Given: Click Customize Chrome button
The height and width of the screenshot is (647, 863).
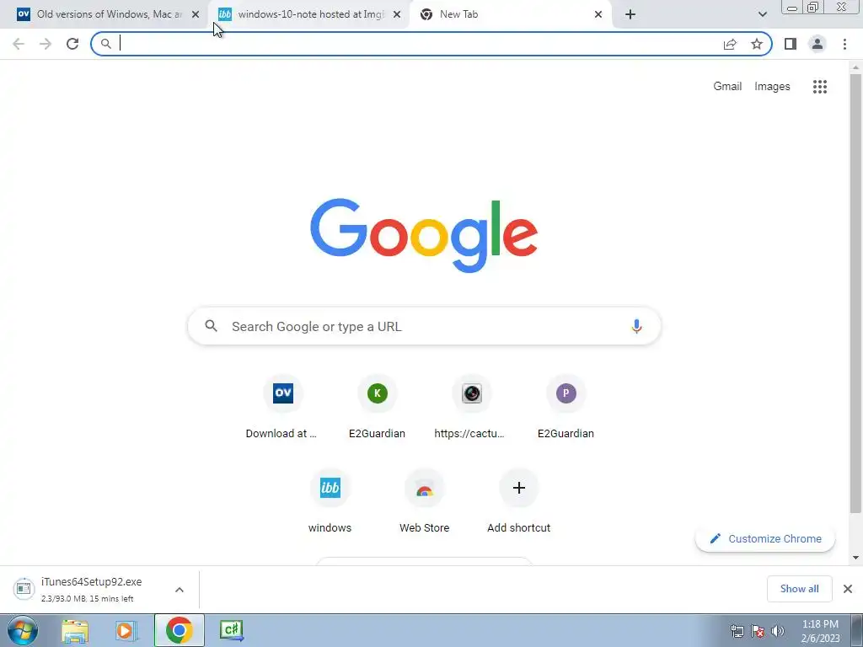Looking at the screenshot, I should click(x=765, y=538).
